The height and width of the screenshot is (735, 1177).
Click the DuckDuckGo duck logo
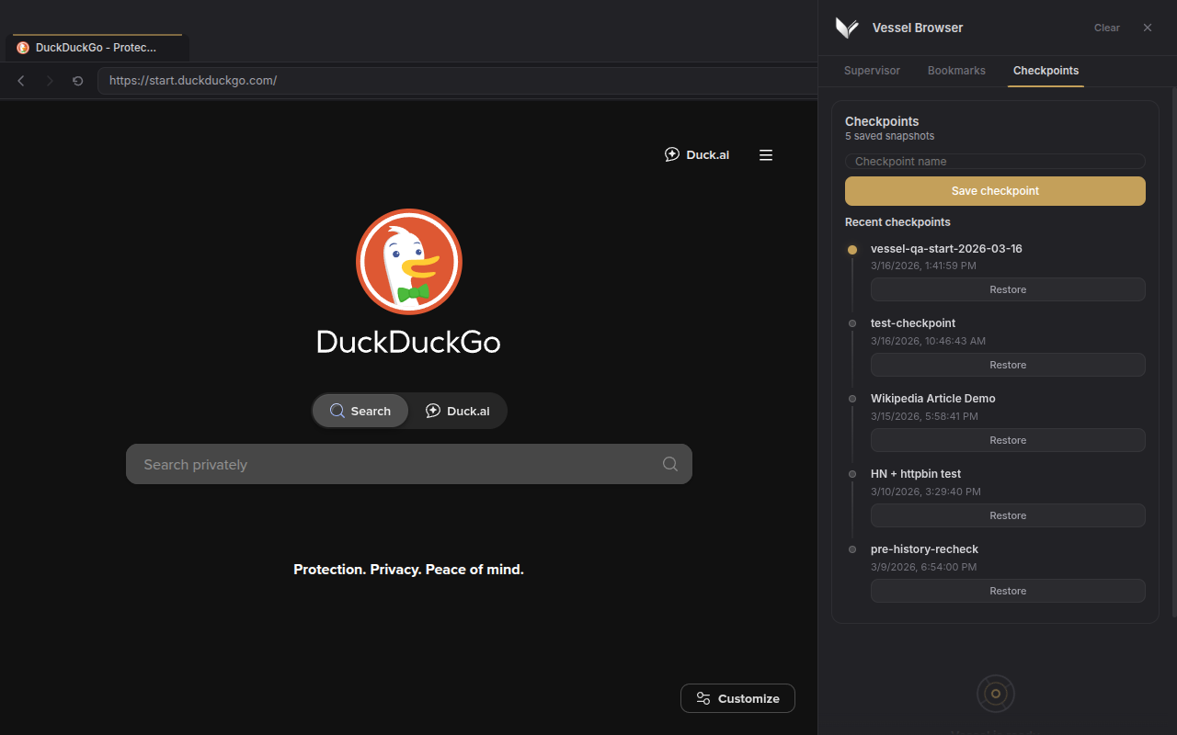pyautogui.click(x=409, y=262)
